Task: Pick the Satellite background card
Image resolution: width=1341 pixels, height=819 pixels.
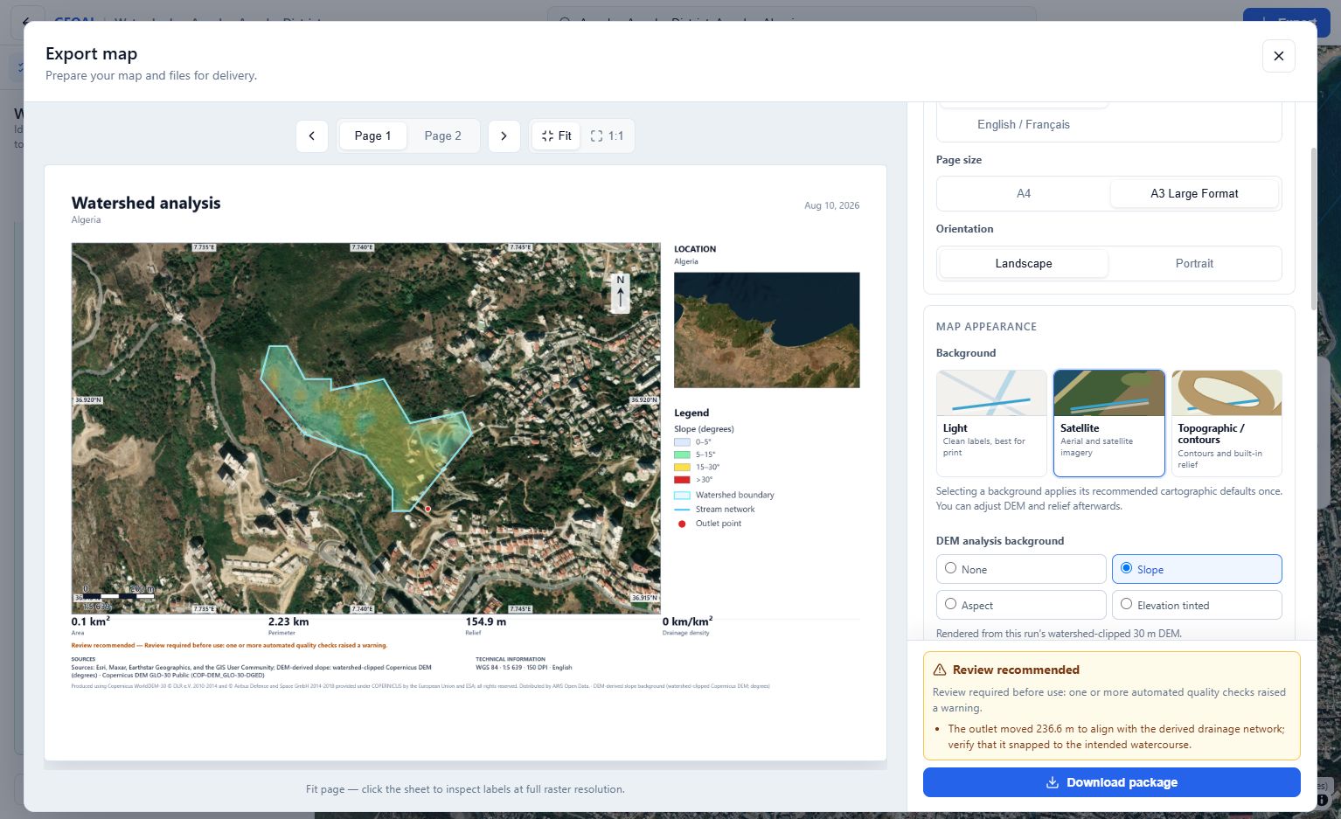Action: [1109, 423]
